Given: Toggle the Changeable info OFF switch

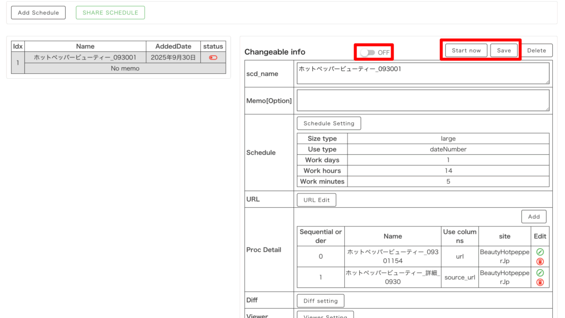Looking at the screenshot, I should 367,52.
